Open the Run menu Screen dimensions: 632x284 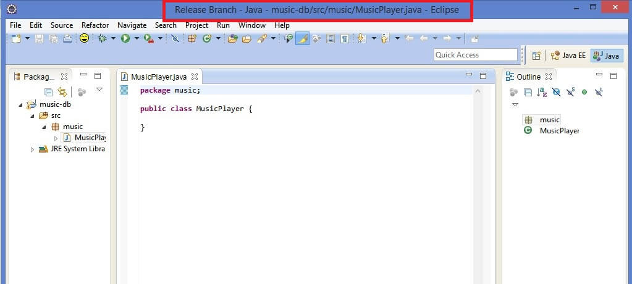pos(223,25)
